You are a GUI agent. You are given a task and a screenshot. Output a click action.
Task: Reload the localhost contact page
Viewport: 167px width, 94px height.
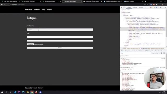click(x=8, y=5)
